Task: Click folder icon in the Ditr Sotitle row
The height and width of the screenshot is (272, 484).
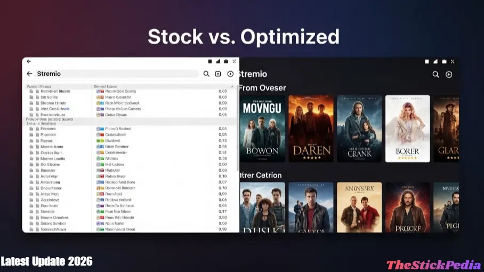Action: (31, 97)
